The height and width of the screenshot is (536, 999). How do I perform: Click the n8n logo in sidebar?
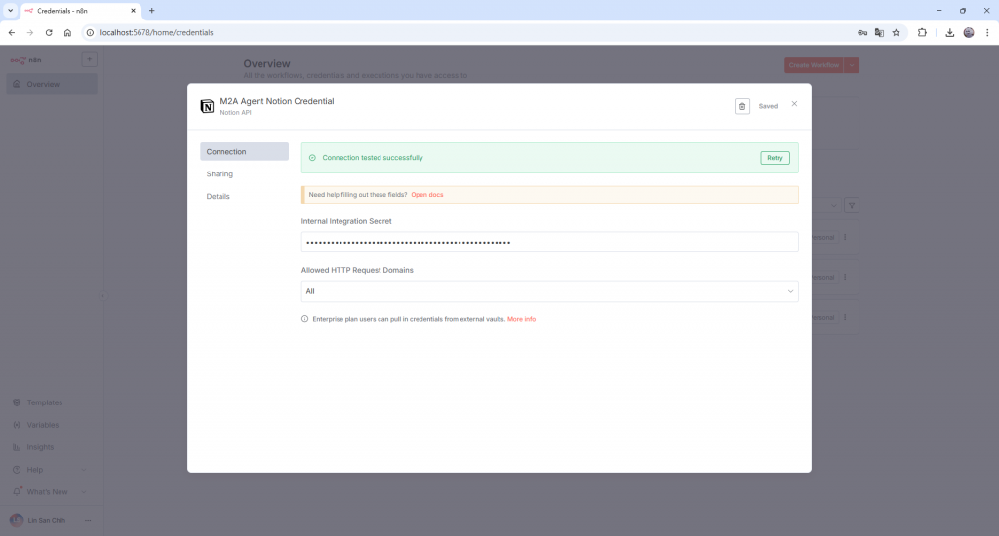point(25,60)
